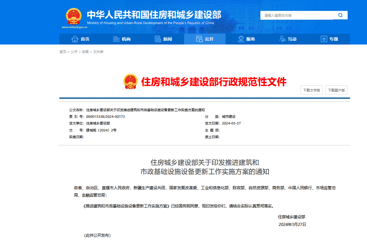Open the 服务 navigation tab
The width and height of the screenshot is (367, 245).
click(246, 39)
